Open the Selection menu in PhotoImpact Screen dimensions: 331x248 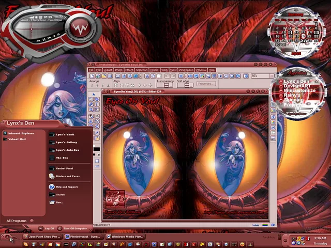click(x=141, y=70)
